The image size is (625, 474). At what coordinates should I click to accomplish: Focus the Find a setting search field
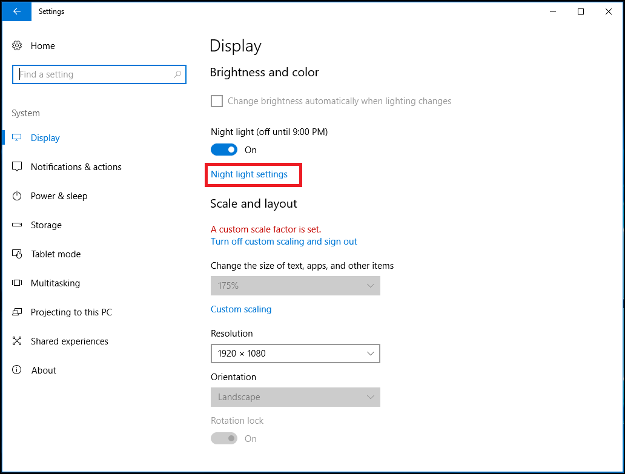[x=99, y=74]
